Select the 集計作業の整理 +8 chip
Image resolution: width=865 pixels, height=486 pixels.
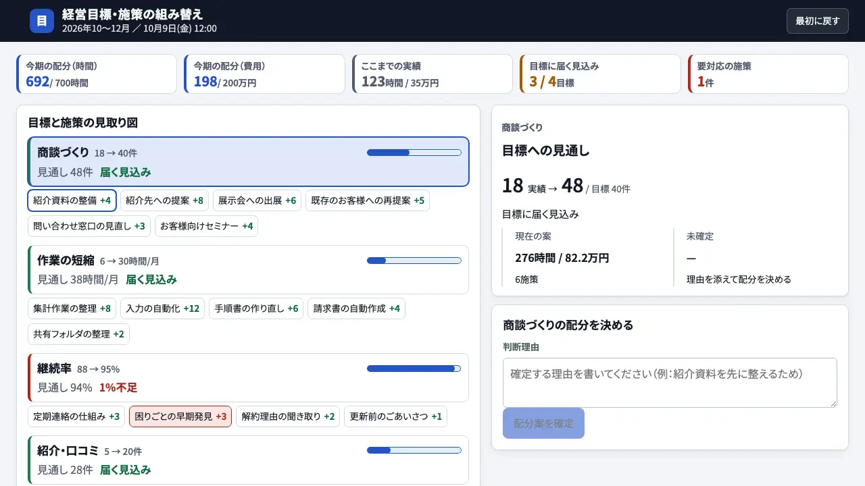(72, 308)
